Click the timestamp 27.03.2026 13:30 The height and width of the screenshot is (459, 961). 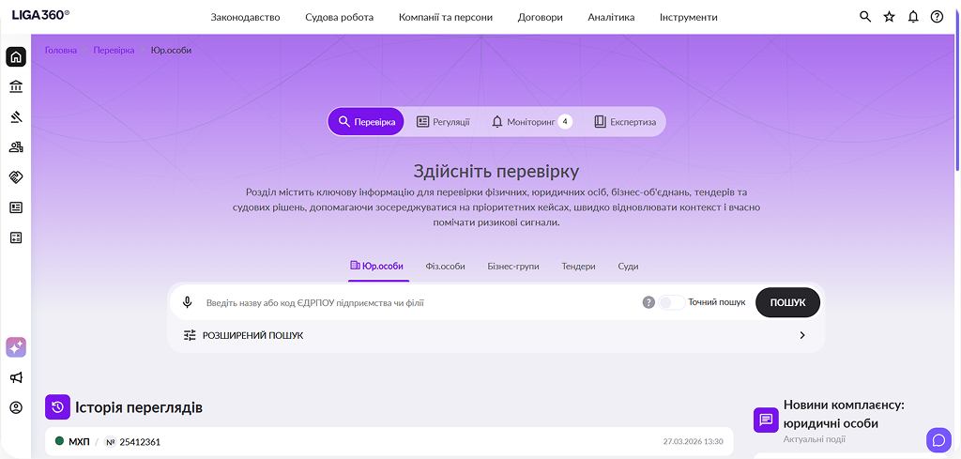tap(694, 441)
